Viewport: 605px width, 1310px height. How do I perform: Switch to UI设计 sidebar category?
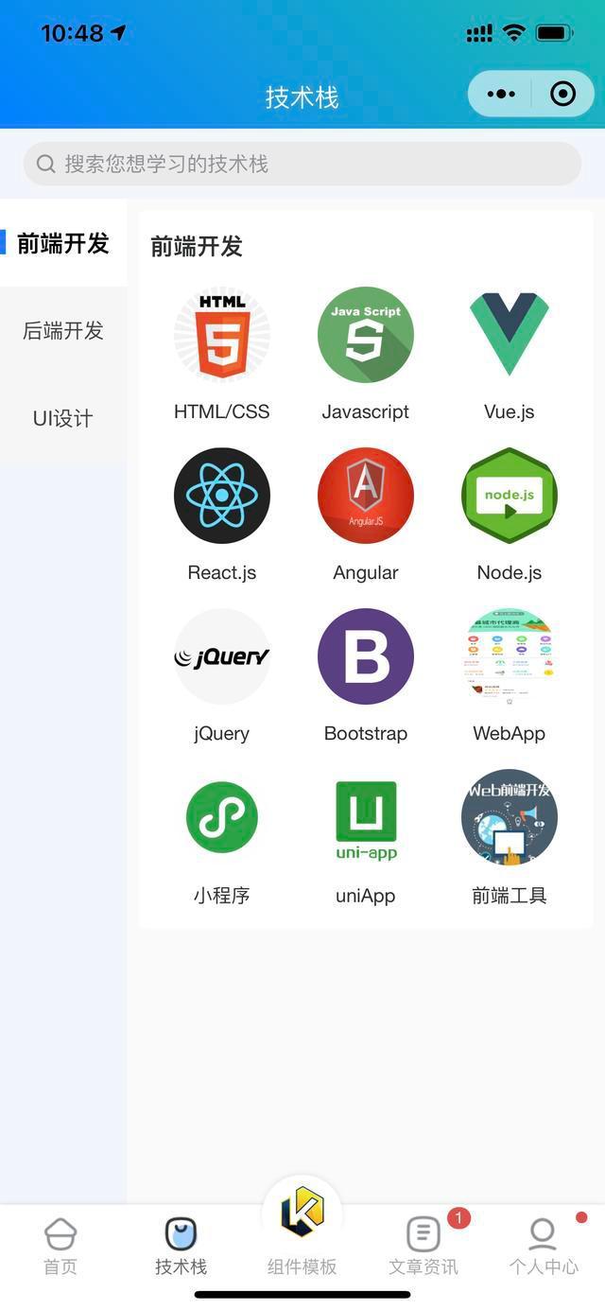pyautogui.click(x=63, y=418)
